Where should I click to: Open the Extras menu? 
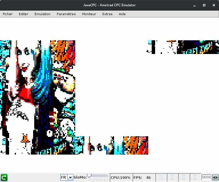click(108, 14)
